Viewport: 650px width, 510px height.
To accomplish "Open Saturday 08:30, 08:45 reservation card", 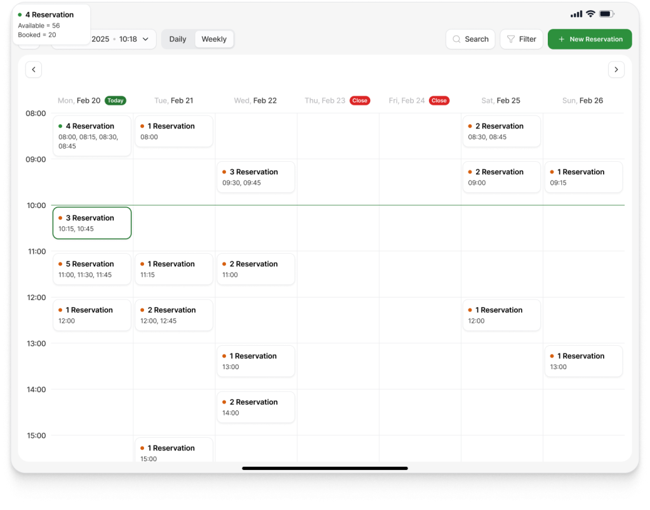I will [x=501, y=131].
